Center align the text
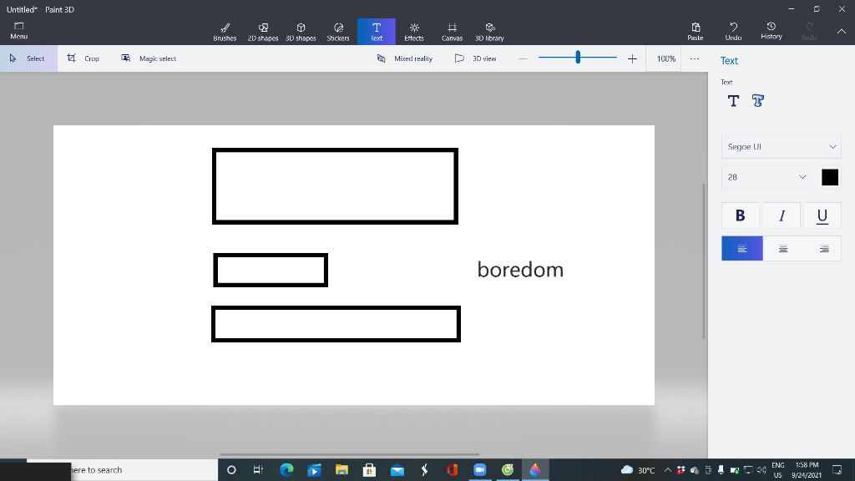The image size is (855, 481). pyautogui.click(x=783, y=249)
